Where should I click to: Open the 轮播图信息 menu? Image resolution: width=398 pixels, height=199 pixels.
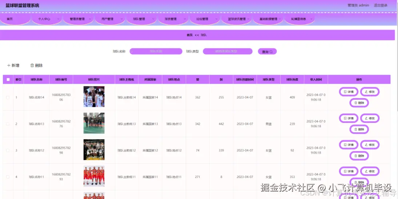(x=300, y=19)
